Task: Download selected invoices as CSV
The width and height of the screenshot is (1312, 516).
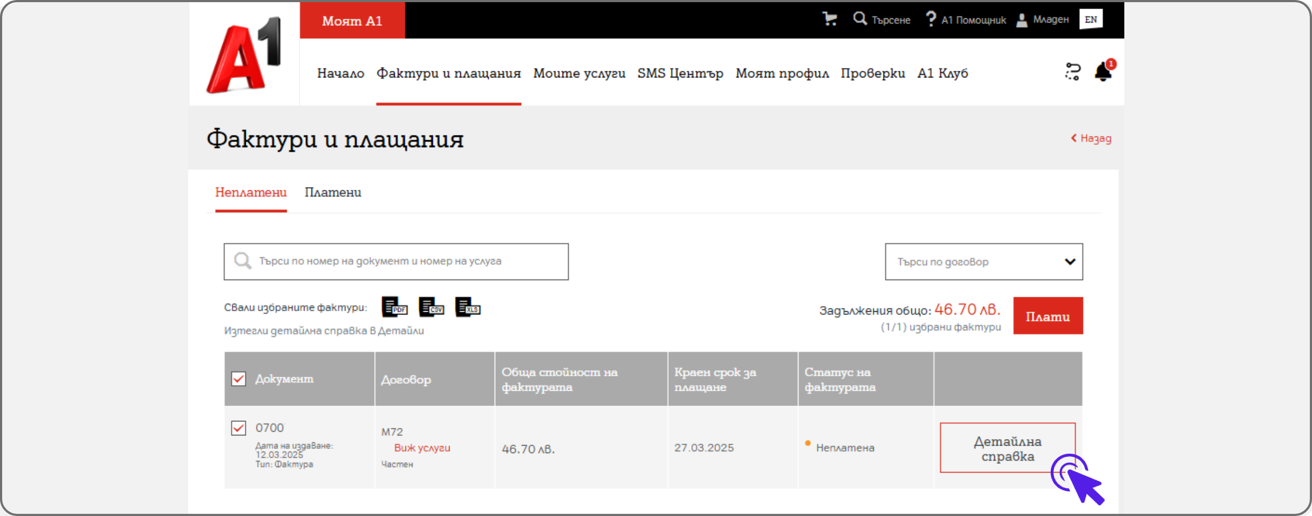Action: tap(431, 307)
